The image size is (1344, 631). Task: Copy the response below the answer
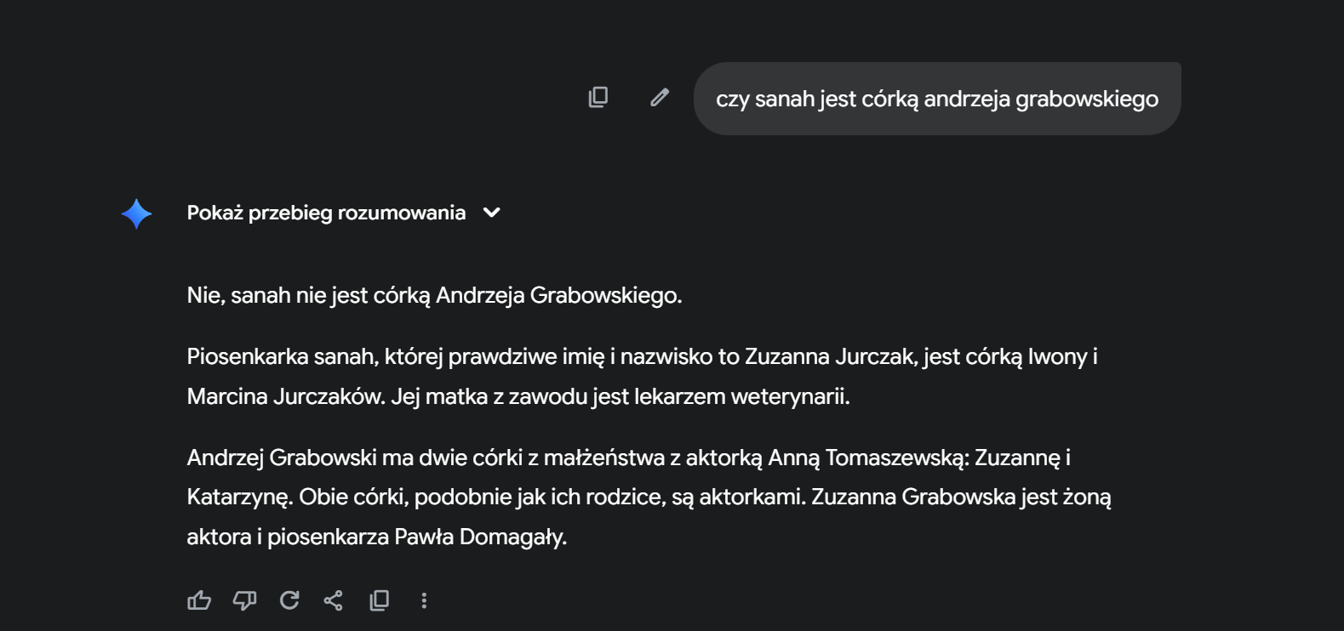pyautogui.click(x=380, y=600)
